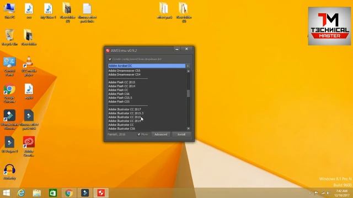
Task: Collapse the dropdown via arrow beside Adobe Acrobat DC
Action: click(x=188, y=66)
